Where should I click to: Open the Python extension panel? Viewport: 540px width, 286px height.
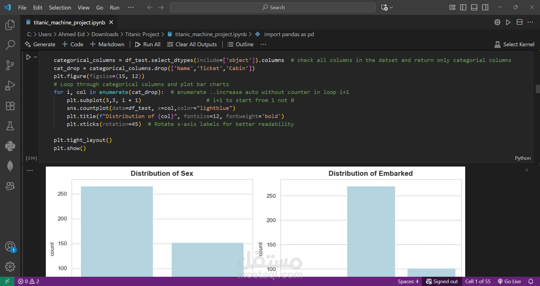10,146
